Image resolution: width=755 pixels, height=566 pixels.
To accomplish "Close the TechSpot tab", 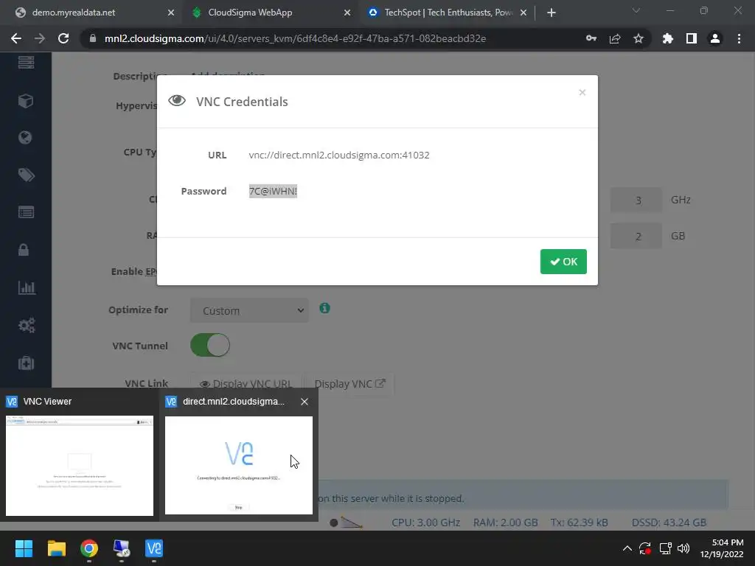I will (523, 13).
